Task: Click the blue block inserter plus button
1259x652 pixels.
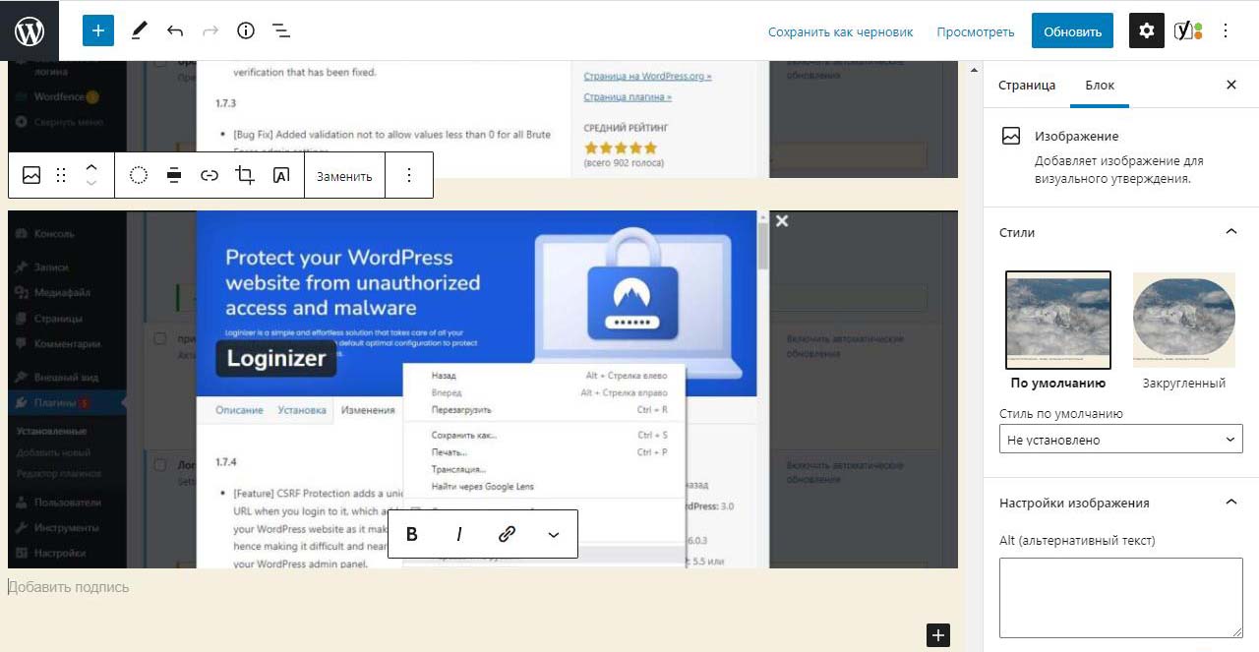Action: tap(97, 30)
